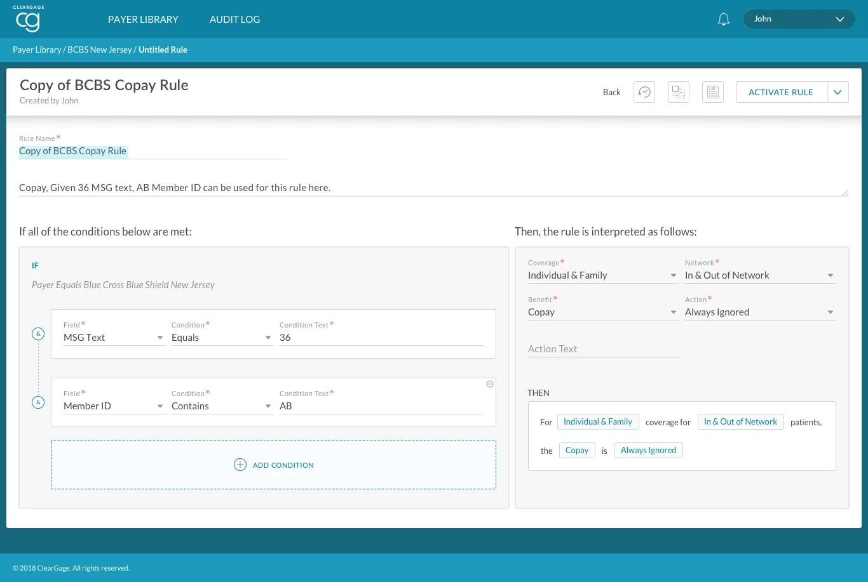Open the Audit Log nav item
The image size is (868, 582).
coord(234,19)
